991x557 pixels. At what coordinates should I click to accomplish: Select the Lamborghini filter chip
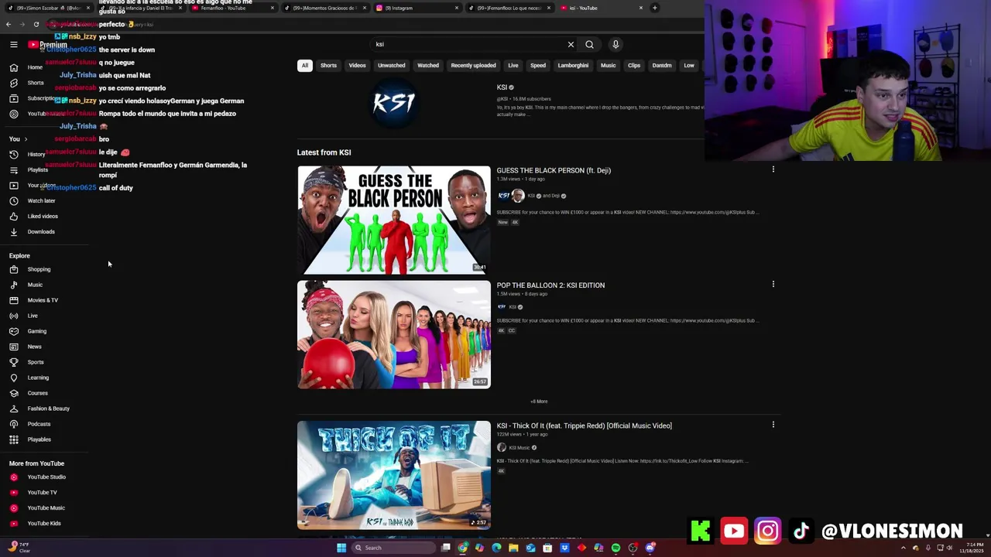tap(573, 66)
